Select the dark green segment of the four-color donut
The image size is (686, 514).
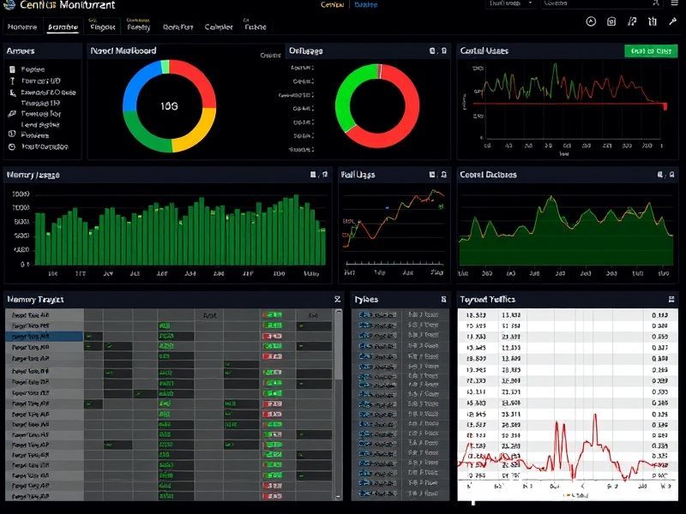pyautogui.click(x=143, y=133)
